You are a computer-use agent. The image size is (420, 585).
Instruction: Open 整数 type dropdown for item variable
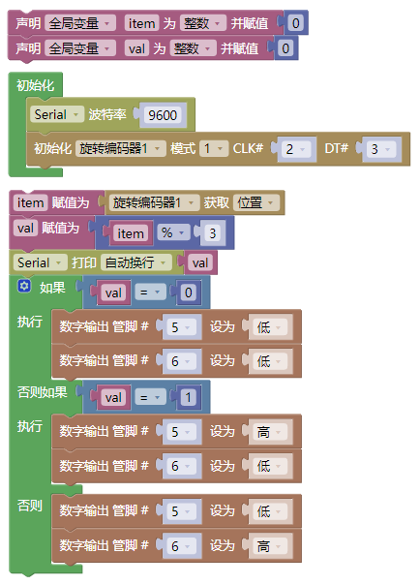coord(202,23)
